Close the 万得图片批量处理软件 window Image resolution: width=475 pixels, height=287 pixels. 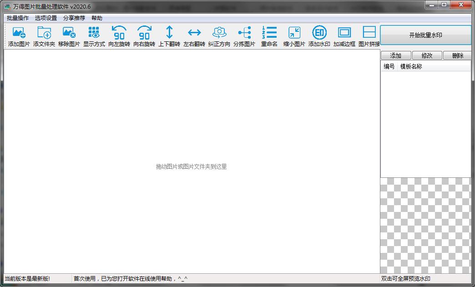tap(461, 5)
